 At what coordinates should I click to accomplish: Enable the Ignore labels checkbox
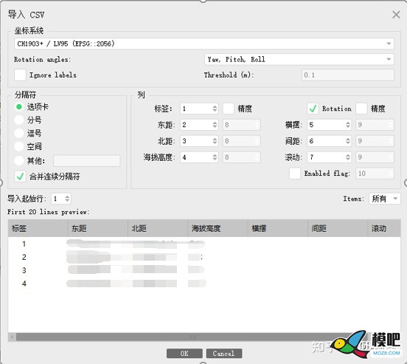point(20,75)
